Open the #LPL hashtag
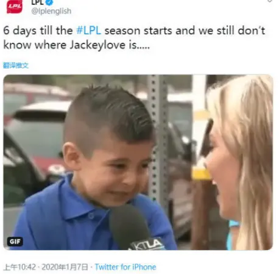 (x=89, y=31)
